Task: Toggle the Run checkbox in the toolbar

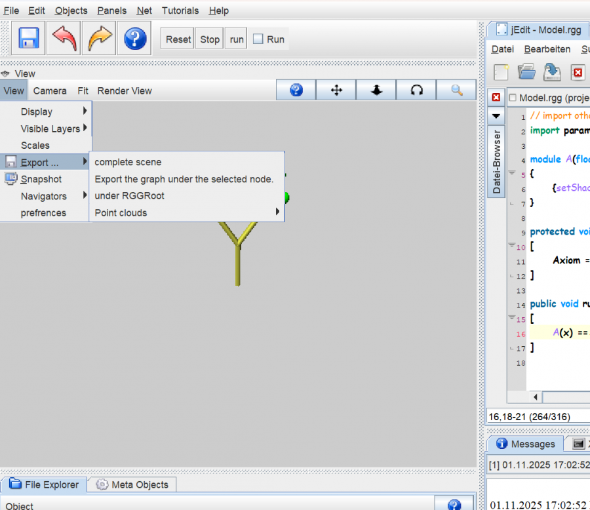Action: pos(258,39)
